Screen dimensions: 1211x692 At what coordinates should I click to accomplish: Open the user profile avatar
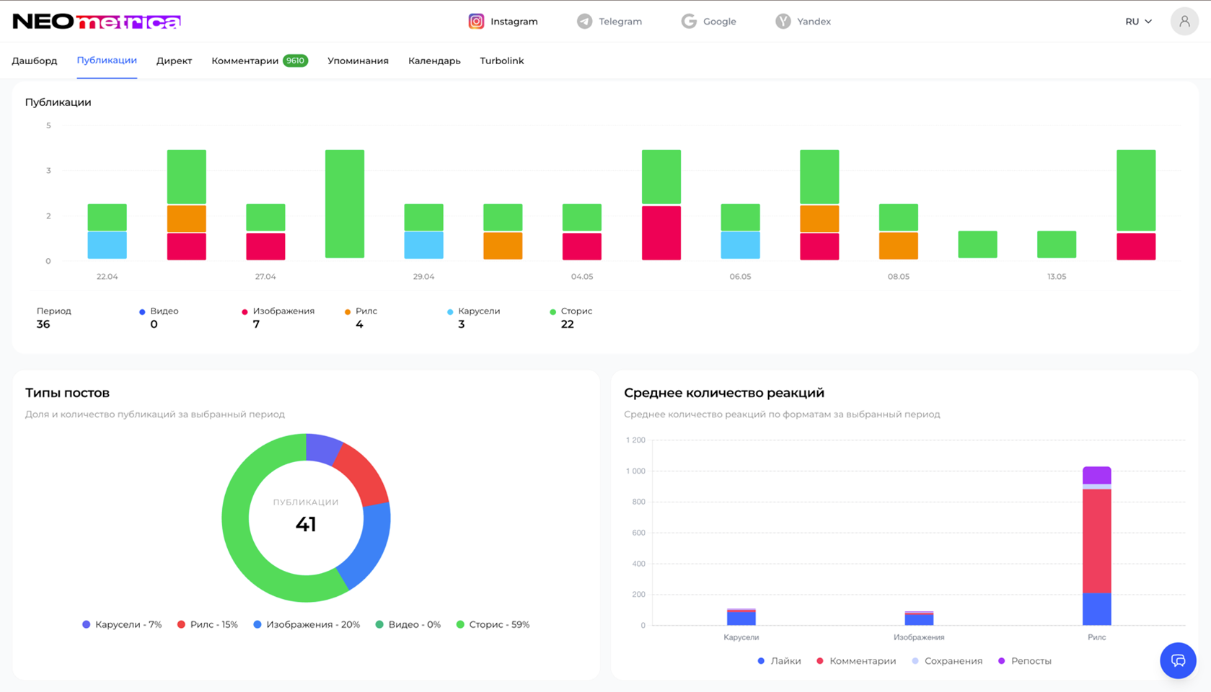(1184, 22)
